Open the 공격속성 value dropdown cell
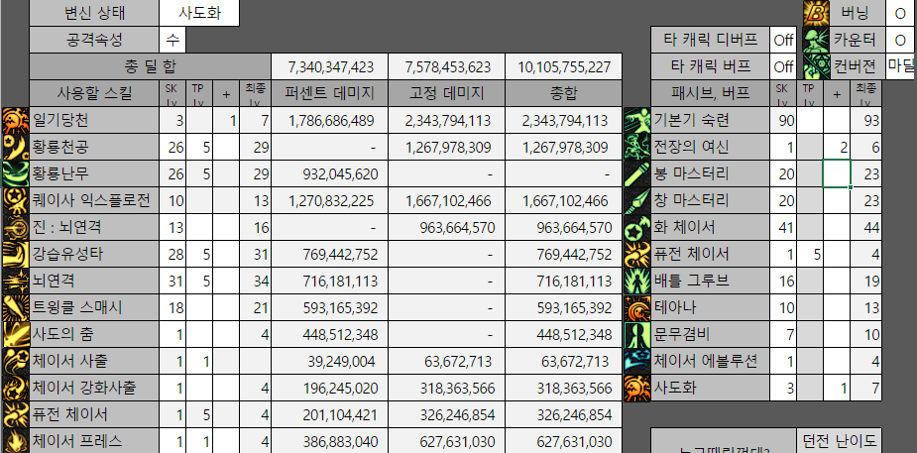This screenshot has height=453, width=917. [x=172, y=41]
